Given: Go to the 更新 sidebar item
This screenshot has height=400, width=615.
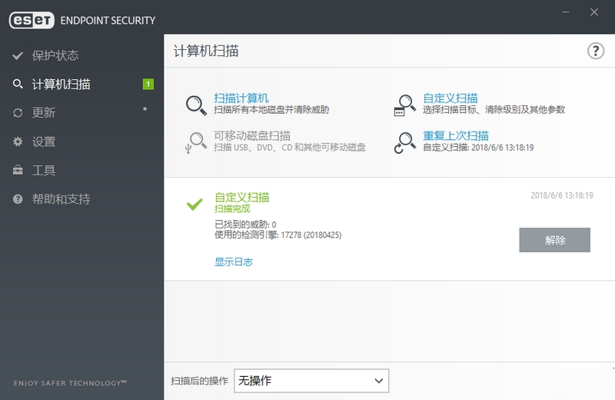Looking at the screenshot, I should 44,112.
